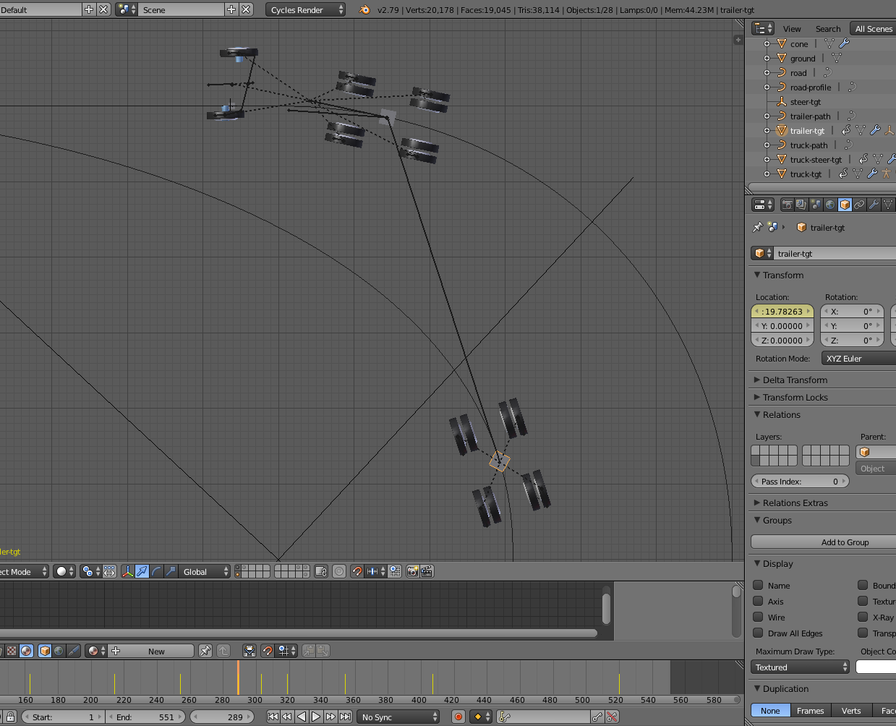Toggle snap magnet in 3D view header
The image size is (896, 726).
(x=357, y=571)
